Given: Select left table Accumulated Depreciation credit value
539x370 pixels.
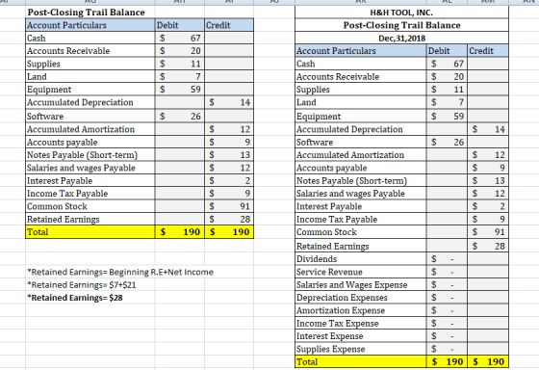Looking at the screenshot, I should coord(229,102).
